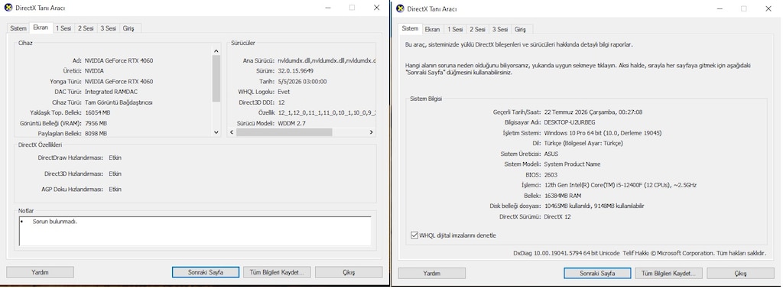Select the Ekran tab in right window

[x=433, y=30]
